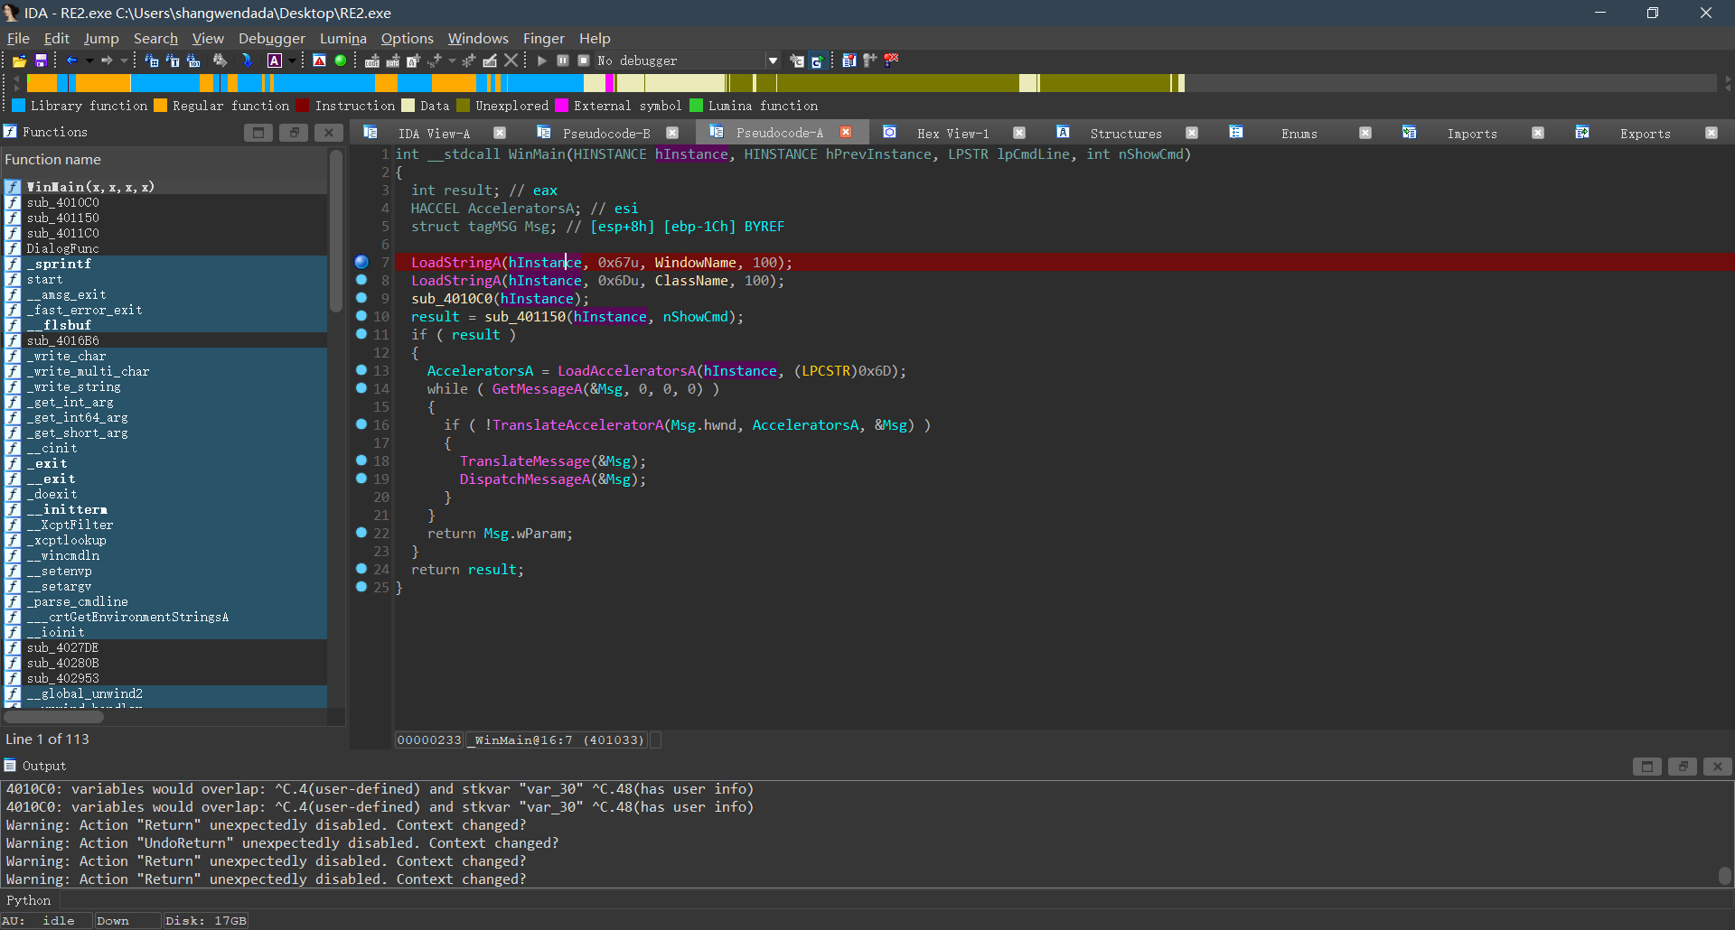Click the Library function color legend swatch

(18, 106)
